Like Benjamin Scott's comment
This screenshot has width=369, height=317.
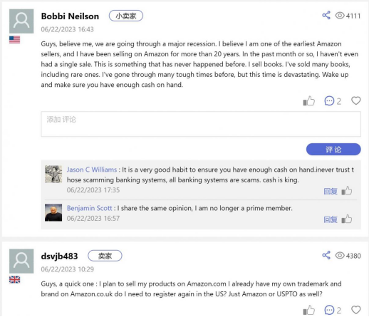[x=347, y=219]
